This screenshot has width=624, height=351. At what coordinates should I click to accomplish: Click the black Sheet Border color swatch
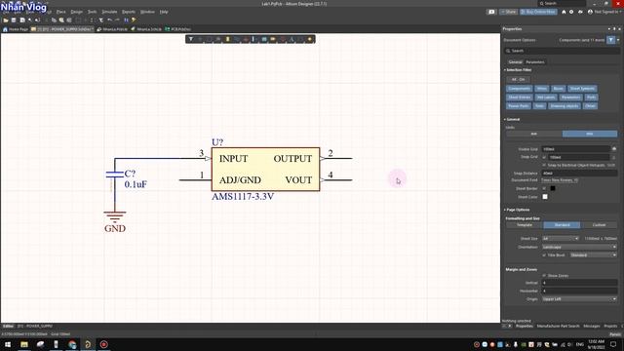553,188
